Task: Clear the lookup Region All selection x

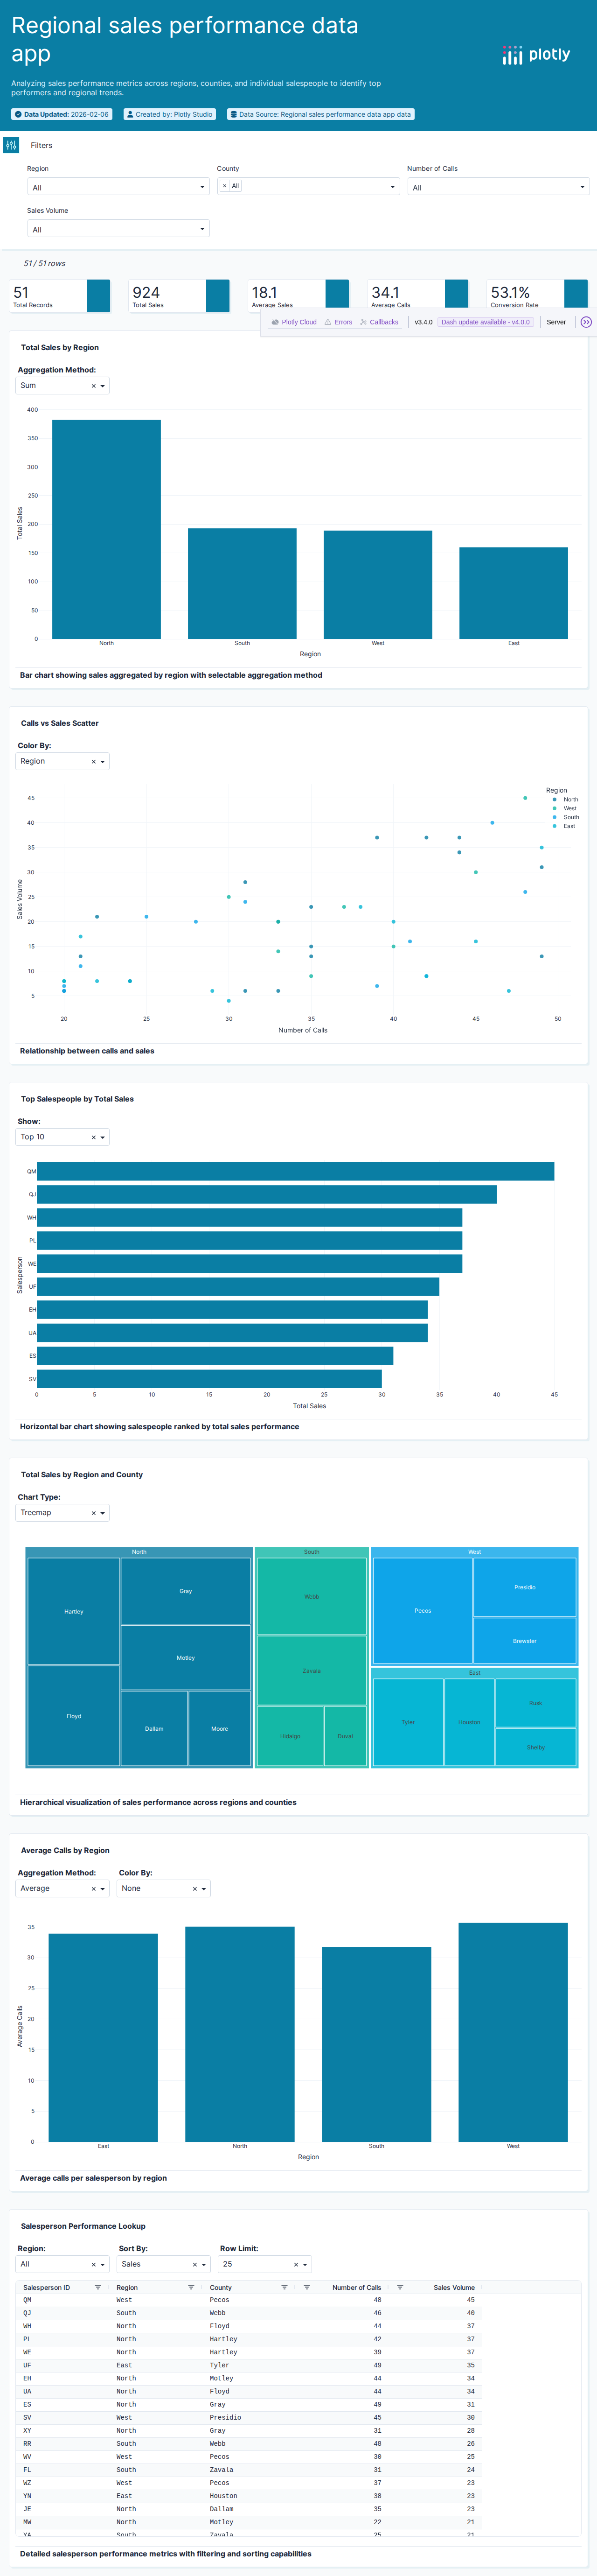Action: 94,2265
